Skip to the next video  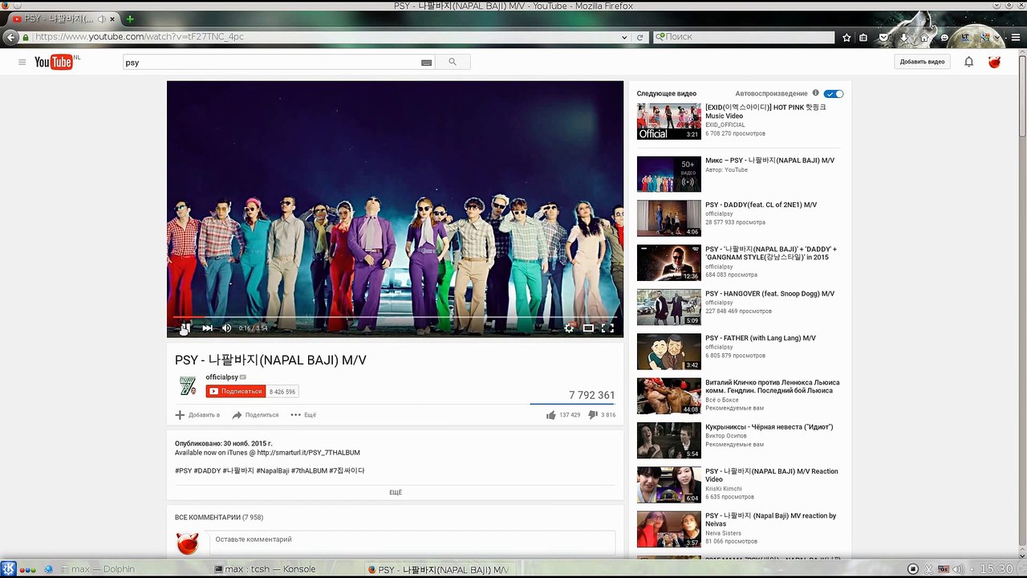[x=207, y=328]
